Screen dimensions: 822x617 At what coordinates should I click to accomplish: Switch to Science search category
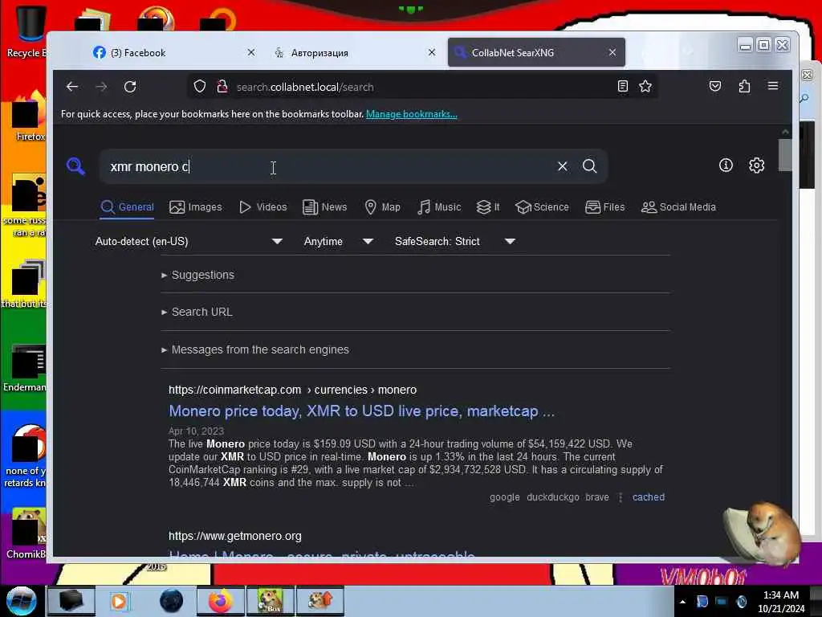(542, 207)
